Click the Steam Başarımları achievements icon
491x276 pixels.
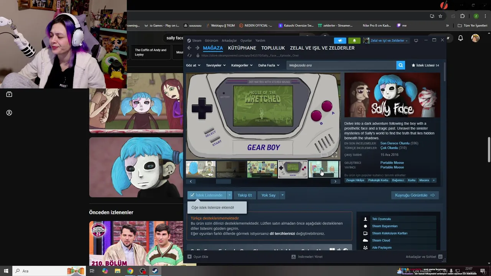click(365, 226)
